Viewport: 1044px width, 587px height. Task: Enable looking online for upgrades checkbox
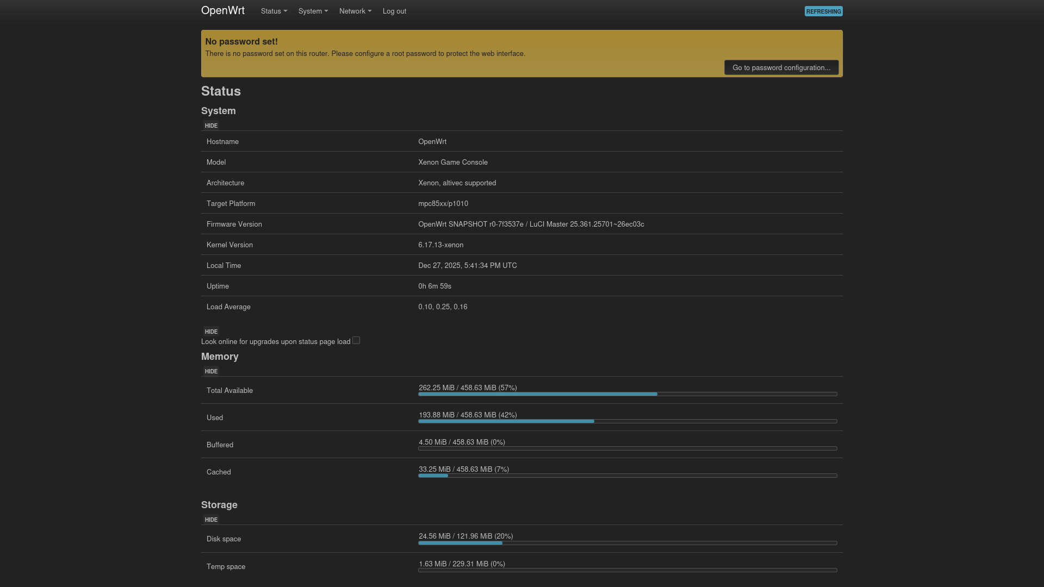356,341
